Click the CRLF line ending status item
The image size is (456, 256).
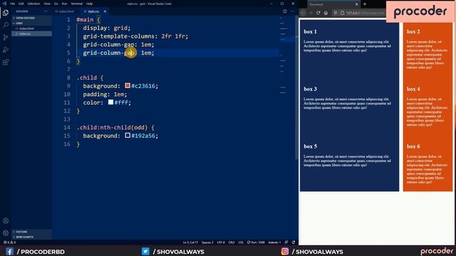tap(232, 242)
